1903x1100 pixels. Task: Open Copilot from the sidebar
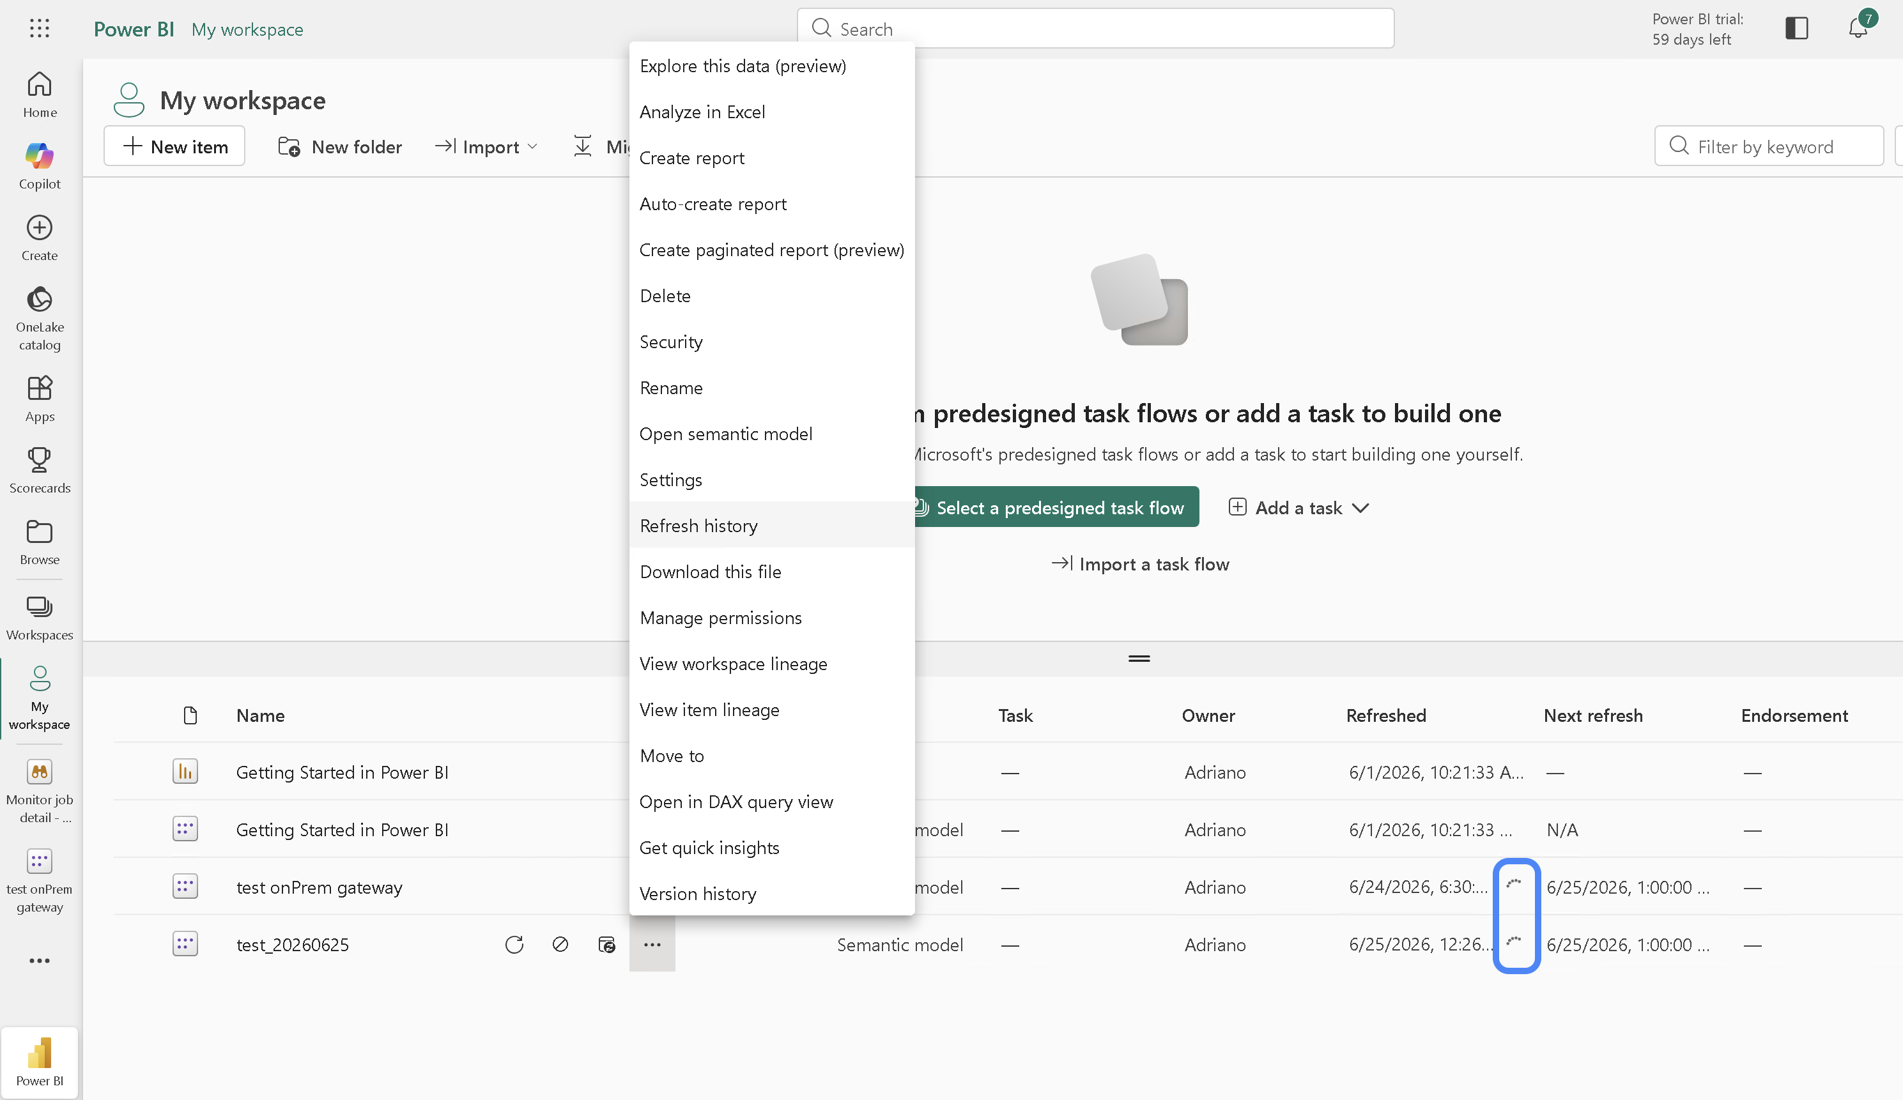39,166
